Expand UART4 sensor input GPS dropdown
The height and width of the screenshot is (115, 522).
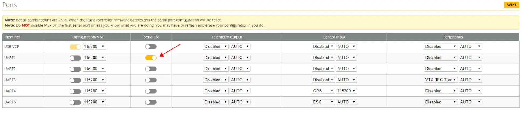point(323,91)
